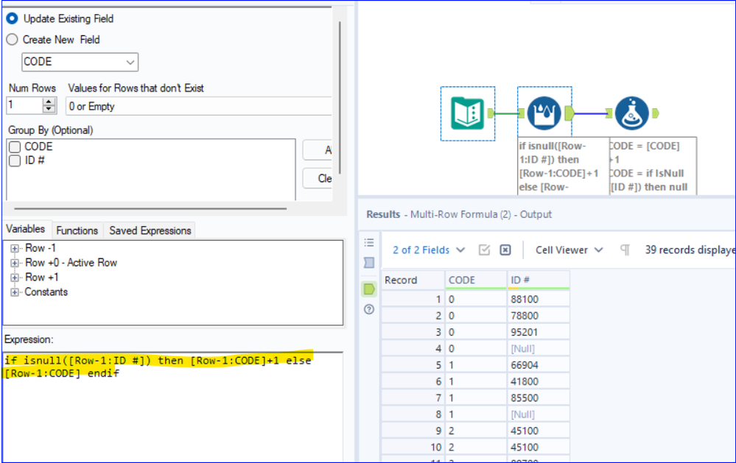Select cell with ID 85500
This screenshot has height=463, width=736.
(x=539, y=397)
